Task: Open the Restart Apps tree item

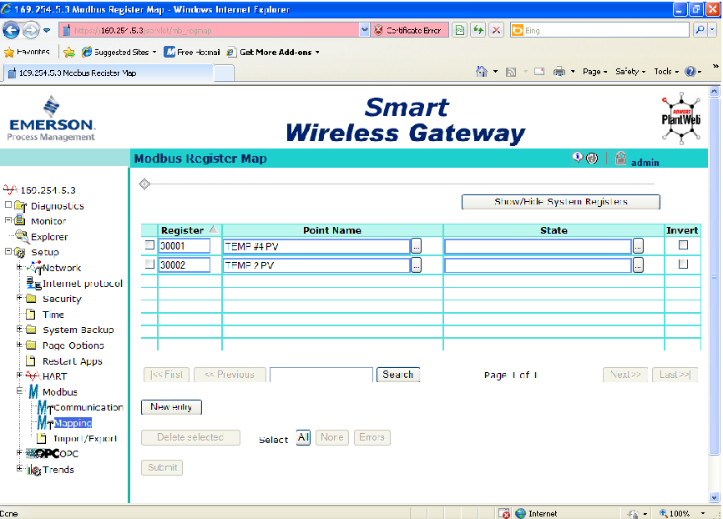Action: (73, 361)
